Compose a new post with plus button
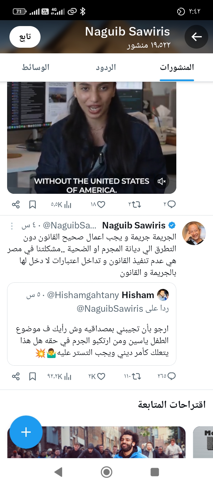 point(26,432)
